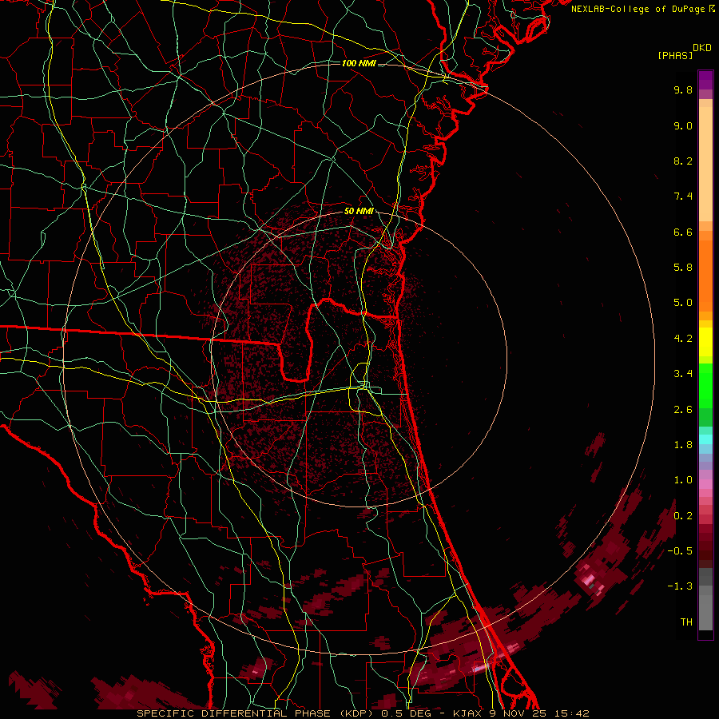Click the -0.5 value on the color scale

(680, 551)
